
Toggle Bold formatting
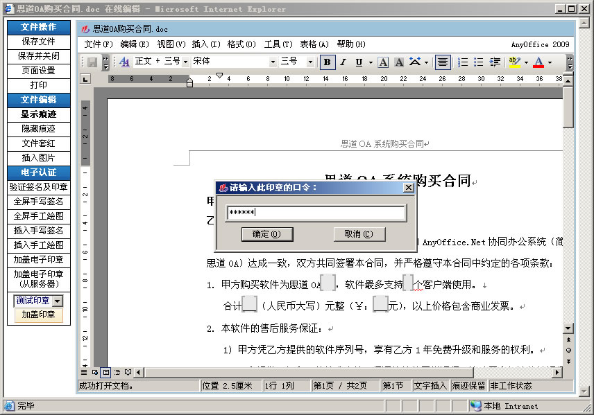pyautogui.click(x=328, y=62)
